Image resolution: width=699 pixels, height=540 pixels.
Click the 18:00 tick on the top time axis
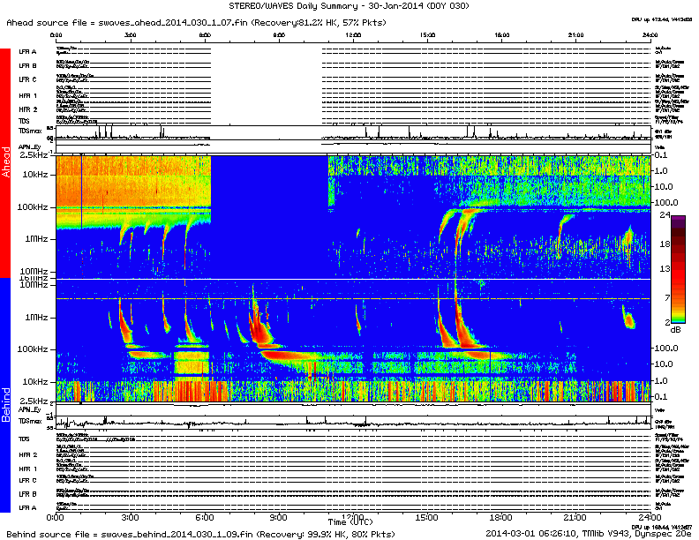(x=502, y=34)
